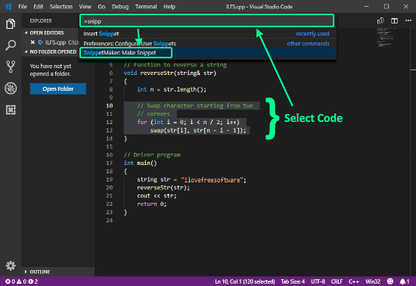Click int main() on line 17
The image size is (416, 286).
coord(141,163)
